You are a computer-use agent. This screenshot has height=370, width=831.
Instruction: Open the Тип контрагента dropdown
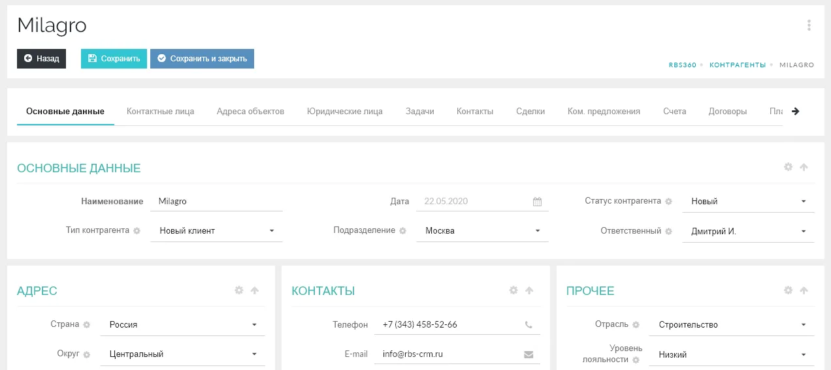(216, 231)
